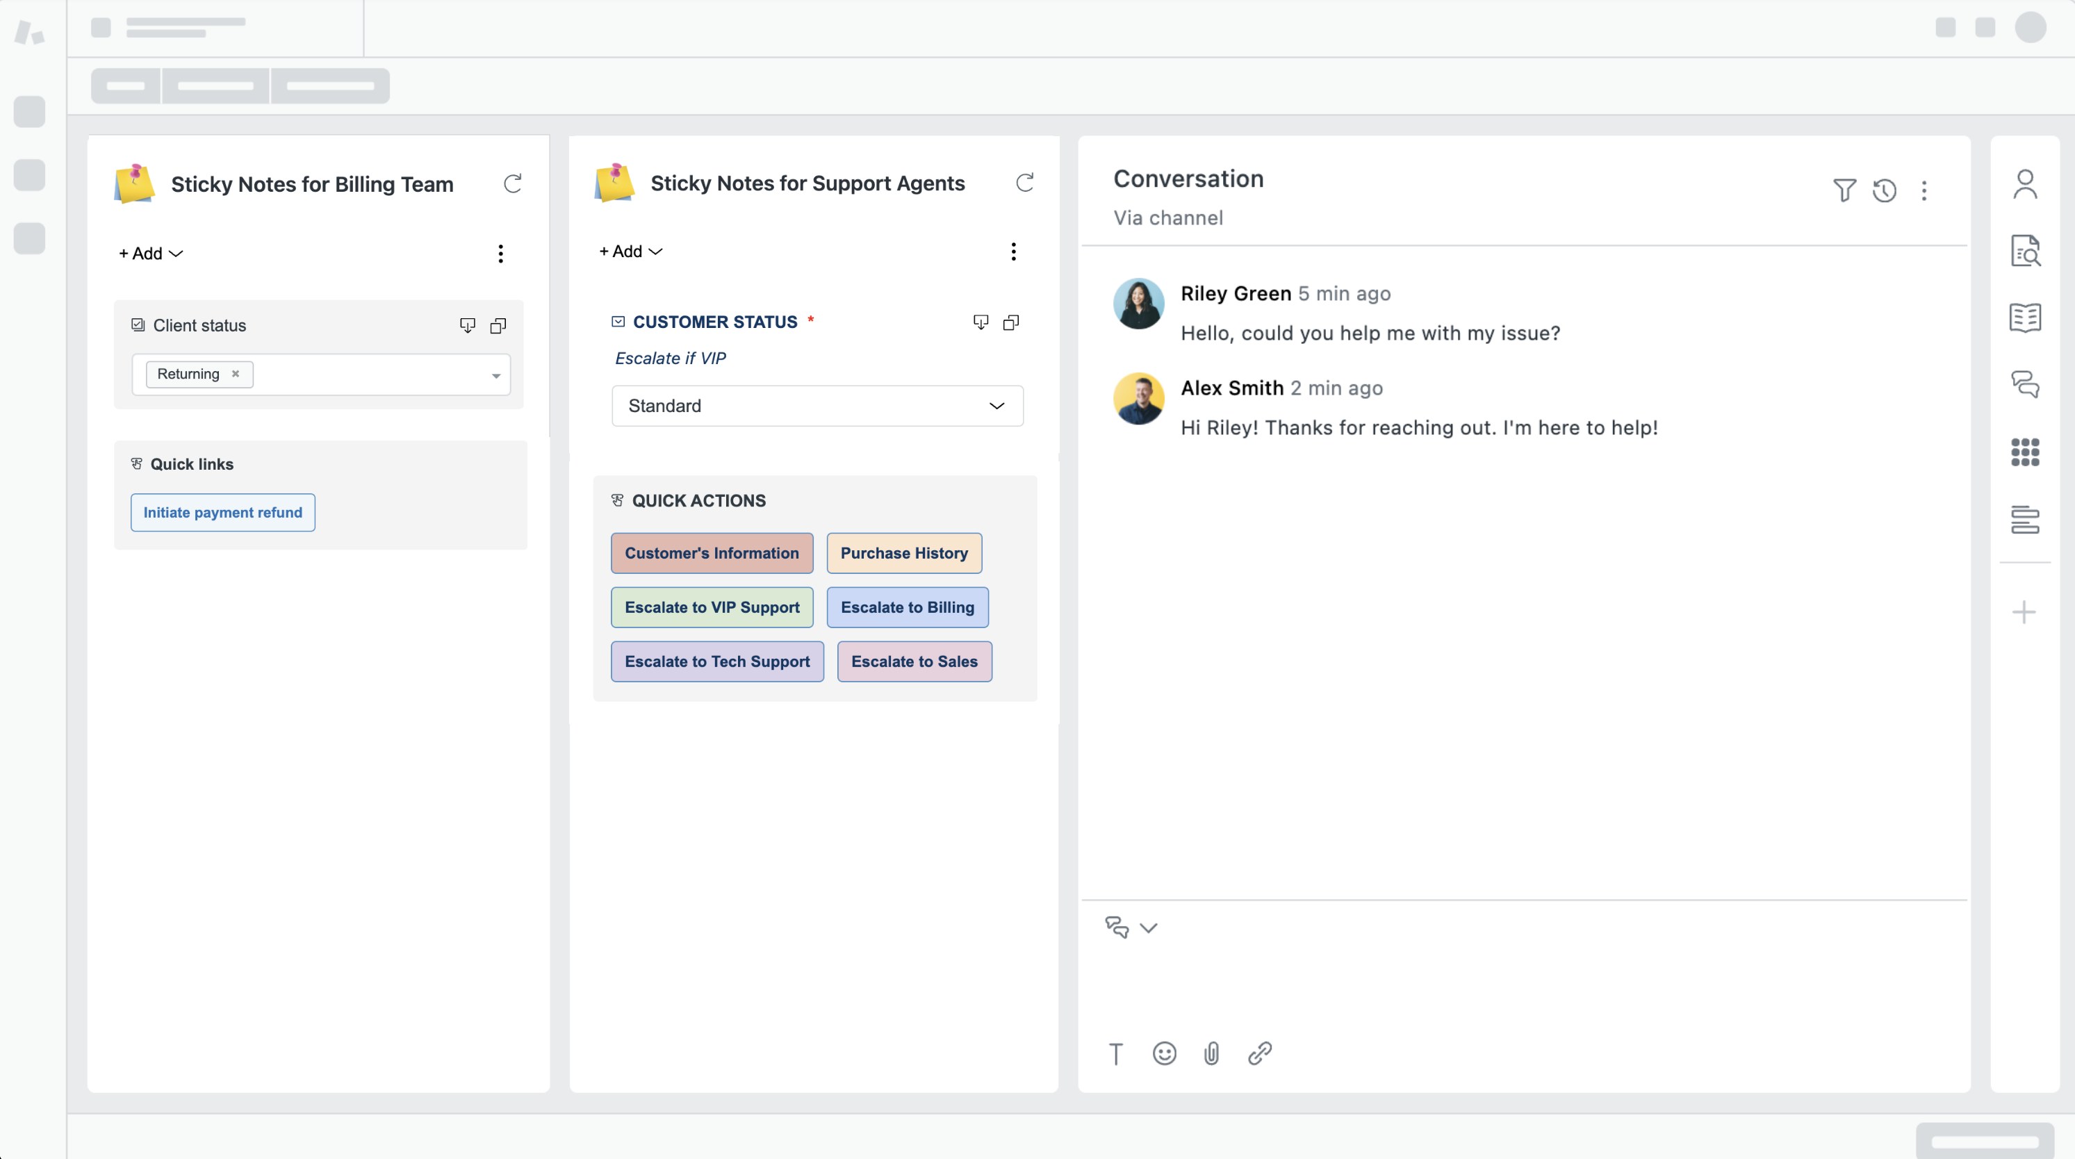
Task: Open the knowledge book icon in right sidebar
Action: tap(2025, 318)
